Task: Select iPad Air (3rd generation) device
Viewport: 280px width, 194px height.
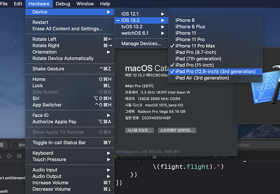Action: pos(202,78)
